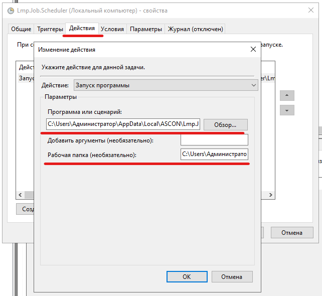This screenshot has height=296, width=322.
Task: Move action up with the up arrow
Action: pos(287,95)
